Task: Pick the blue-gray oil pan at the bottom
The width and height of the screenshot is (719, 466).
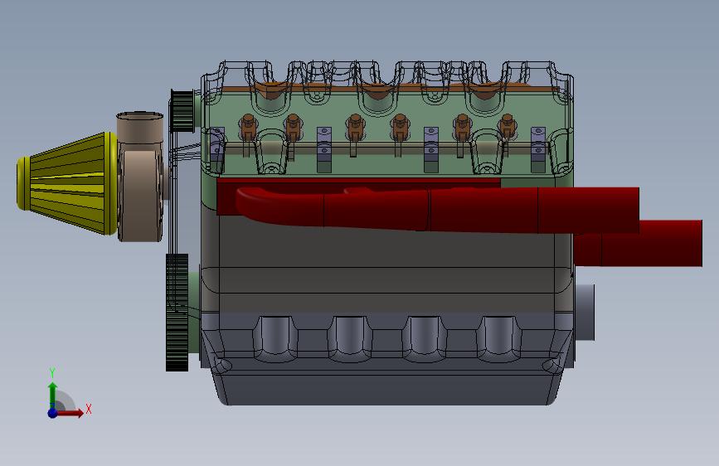Action: click(387, 360)
